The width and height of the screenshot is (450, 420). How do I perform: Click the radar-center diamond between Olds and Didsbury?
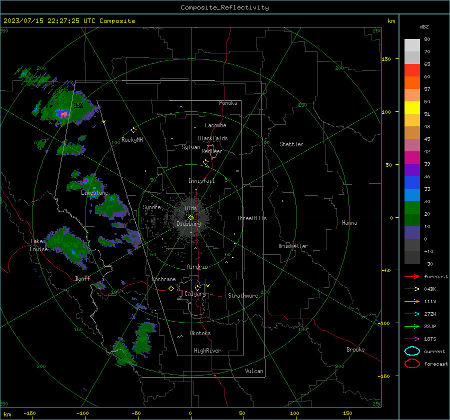click(190, 218)
